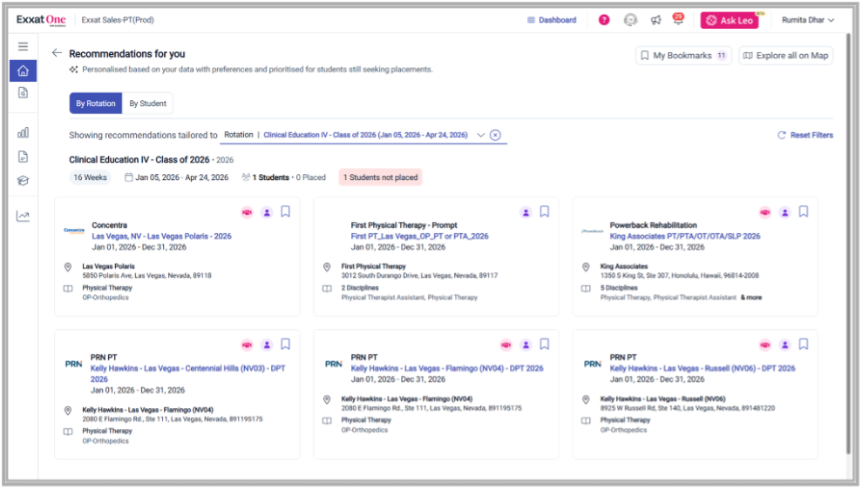This screenshot has height=489, width=862.
Task: Click 'Clinical Education IV - Class of 2026' heading
Action: point(139,160)
